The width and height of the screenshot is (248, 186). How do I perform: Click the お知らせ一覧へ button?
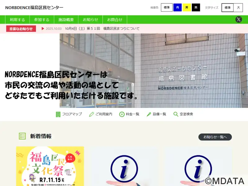tap(215, 137)
